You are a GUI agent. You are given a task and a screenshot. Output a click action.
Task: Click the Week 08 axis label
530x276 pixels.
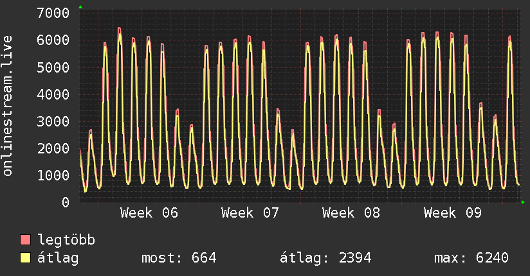[x=351, y=213]
